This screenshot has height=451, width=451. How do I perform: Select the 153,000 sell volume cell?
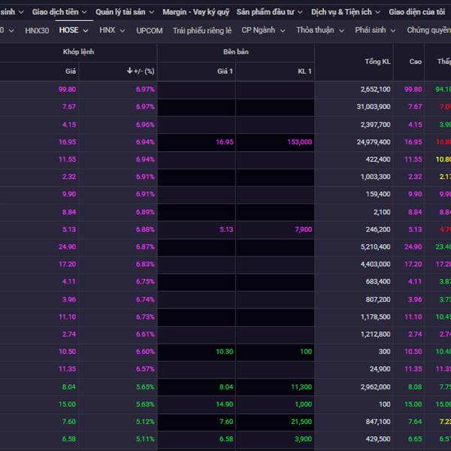[299, 142]
